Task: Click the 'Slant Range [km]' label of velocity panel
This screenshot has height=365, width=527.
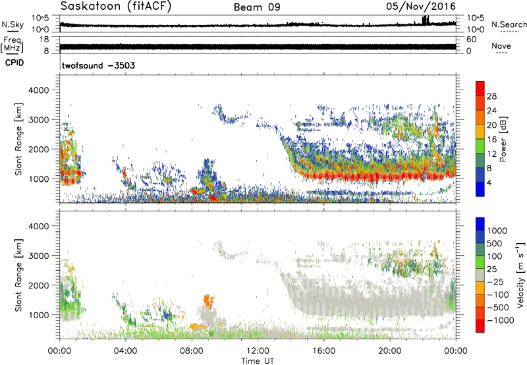Action: coord(18,275)
